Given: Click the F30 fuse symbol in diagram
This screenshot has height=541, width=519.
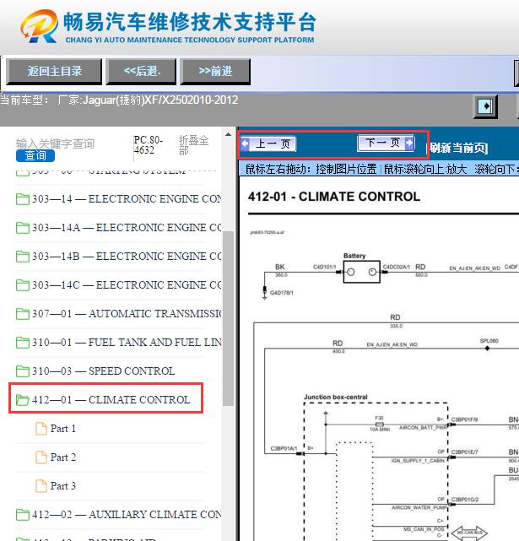Looking at the screenshot, I should (380, 424).
